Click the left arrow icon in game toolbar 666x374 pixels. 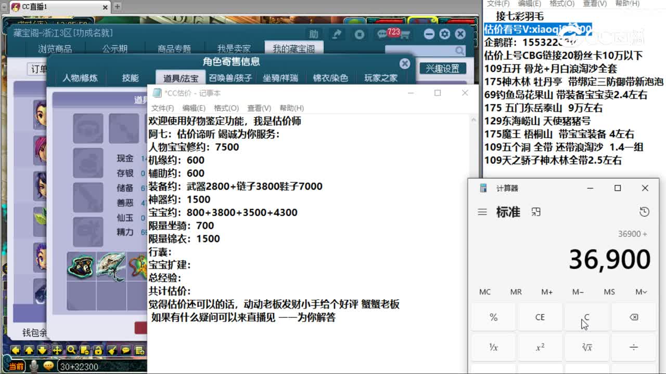tap(16, 350)
